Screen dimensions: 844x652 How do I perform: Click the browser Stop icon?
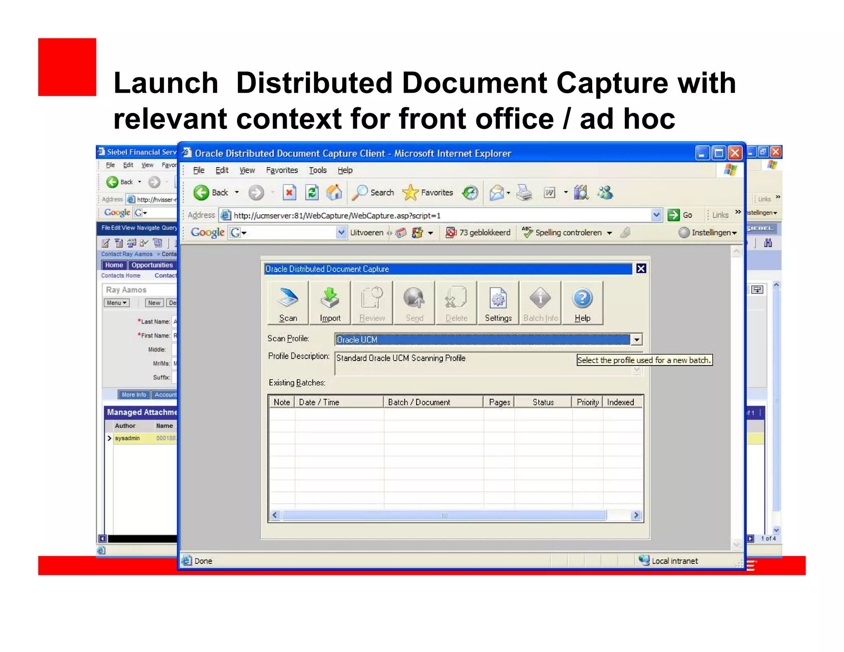click(x=289, y=192)
